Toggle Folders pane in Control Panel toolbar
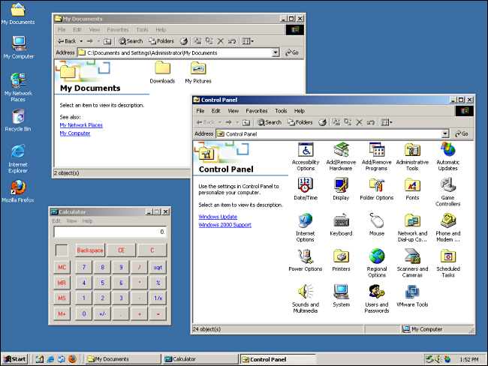This screenshot has width=488, height=366. [x=300, y=122]
